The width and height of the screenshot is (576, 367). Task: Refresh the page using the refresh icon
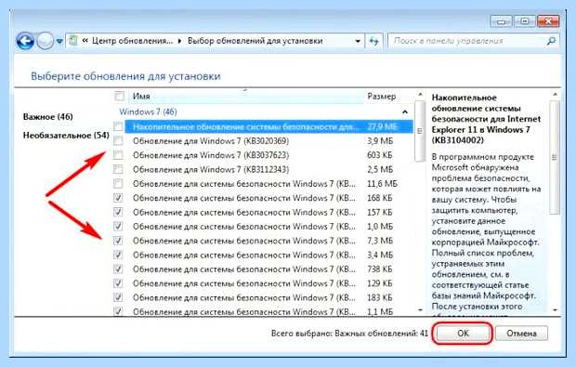coord(373,41)
